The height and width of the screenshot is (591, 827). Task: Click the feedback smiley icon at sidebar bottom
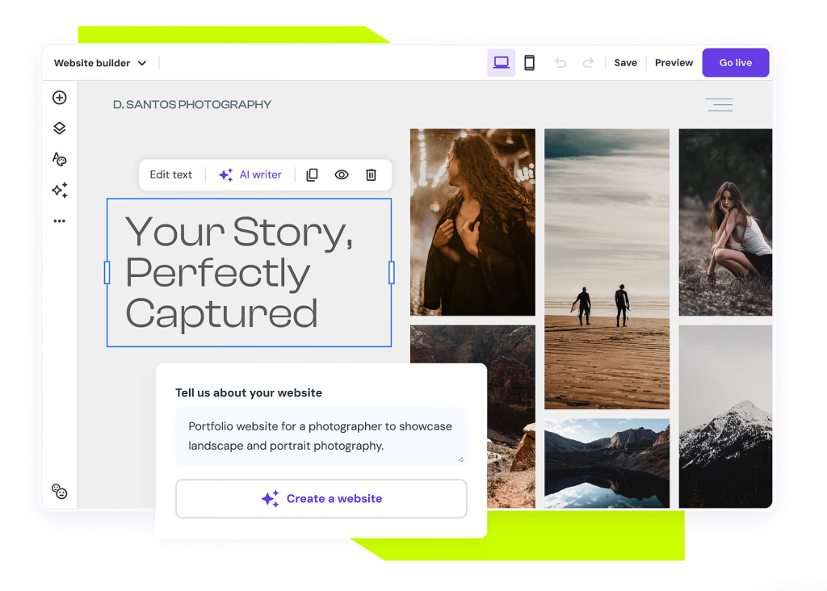point(59,491)
